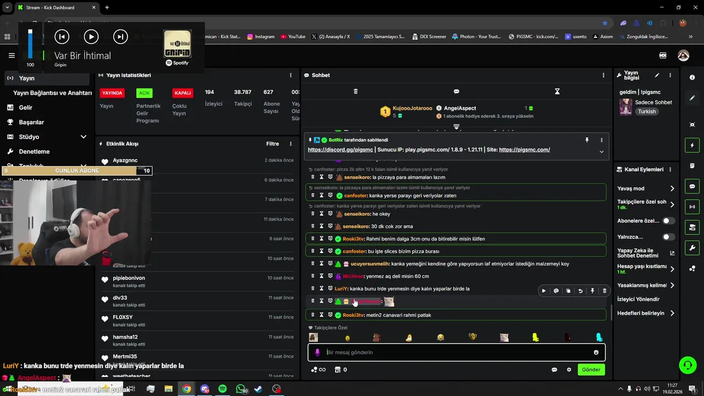Viewport: 704px width, 396px height.
Task: Open Etkinlik Akışı panel options menu
Action: pos(291,144)
